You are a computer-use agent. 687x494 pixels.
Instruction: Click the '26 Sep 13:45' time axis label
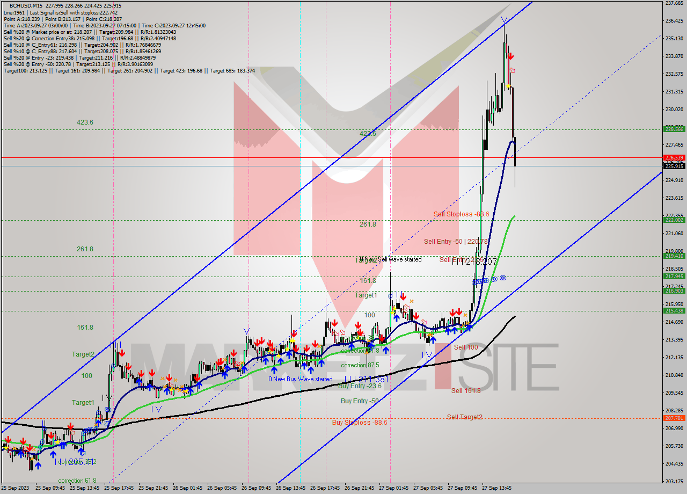point(291,489)
